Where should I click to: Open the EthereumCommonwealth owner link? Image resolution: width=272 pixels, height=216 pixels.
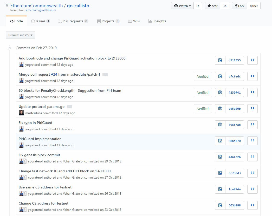36,5
